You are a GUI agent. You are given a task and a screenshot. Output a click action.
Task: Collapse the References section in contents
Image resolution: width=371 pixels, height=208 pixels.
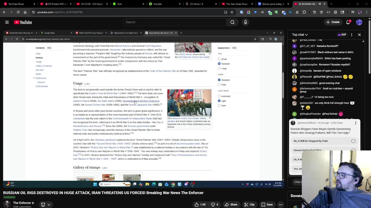pyautogui.click(x=34, y=78)
